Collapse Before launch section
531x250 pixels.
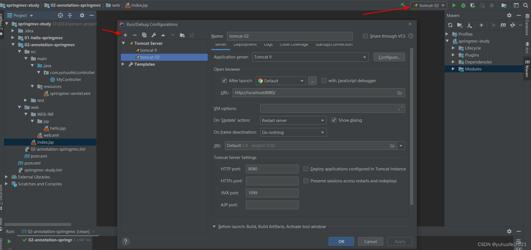[214, 226]
